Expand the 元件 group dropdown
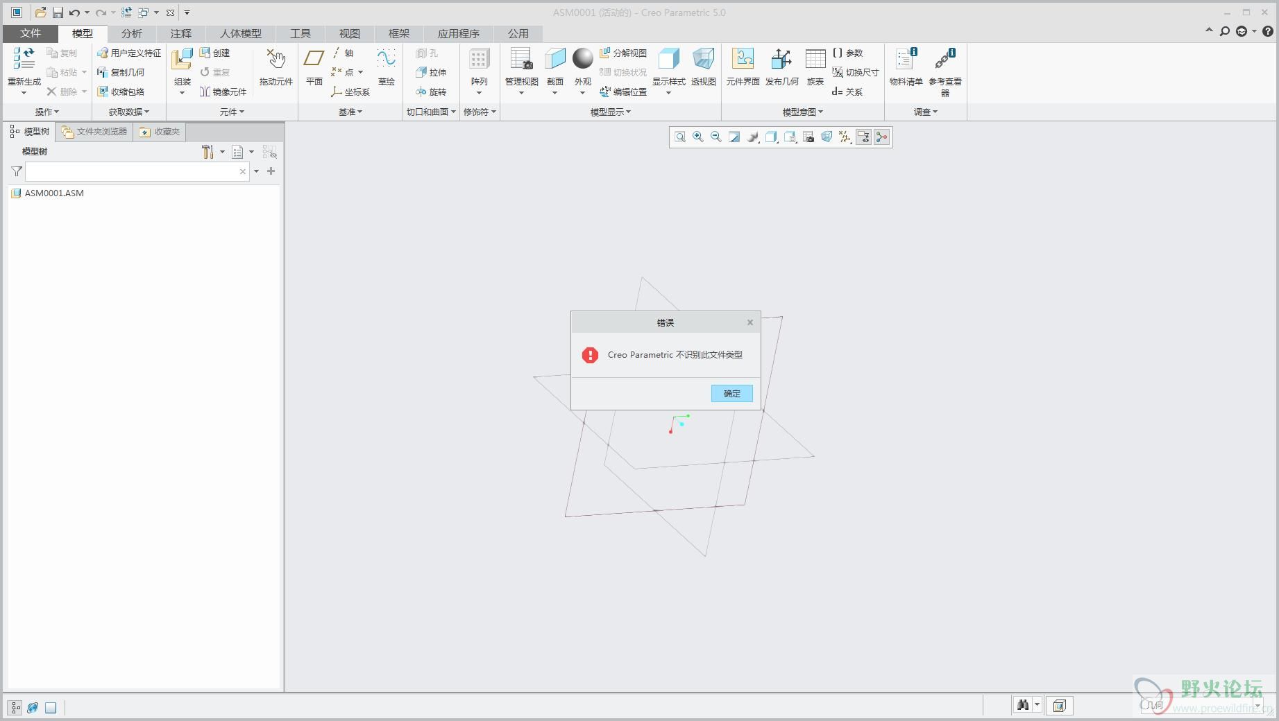This screenshot has width=1279, height=721. point(232,112)
